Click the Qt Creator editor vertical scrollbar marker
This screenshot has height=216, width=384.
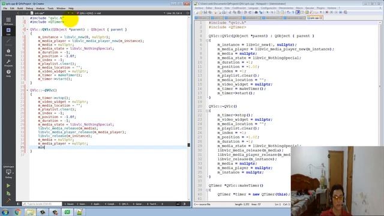188,145
